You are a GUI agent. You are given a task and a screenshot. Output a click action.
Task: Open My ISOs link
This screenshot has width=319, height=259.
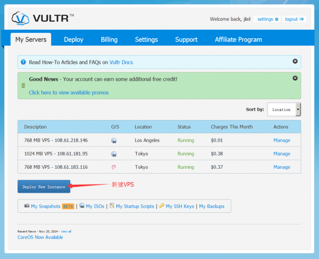(x=95, y=206)
